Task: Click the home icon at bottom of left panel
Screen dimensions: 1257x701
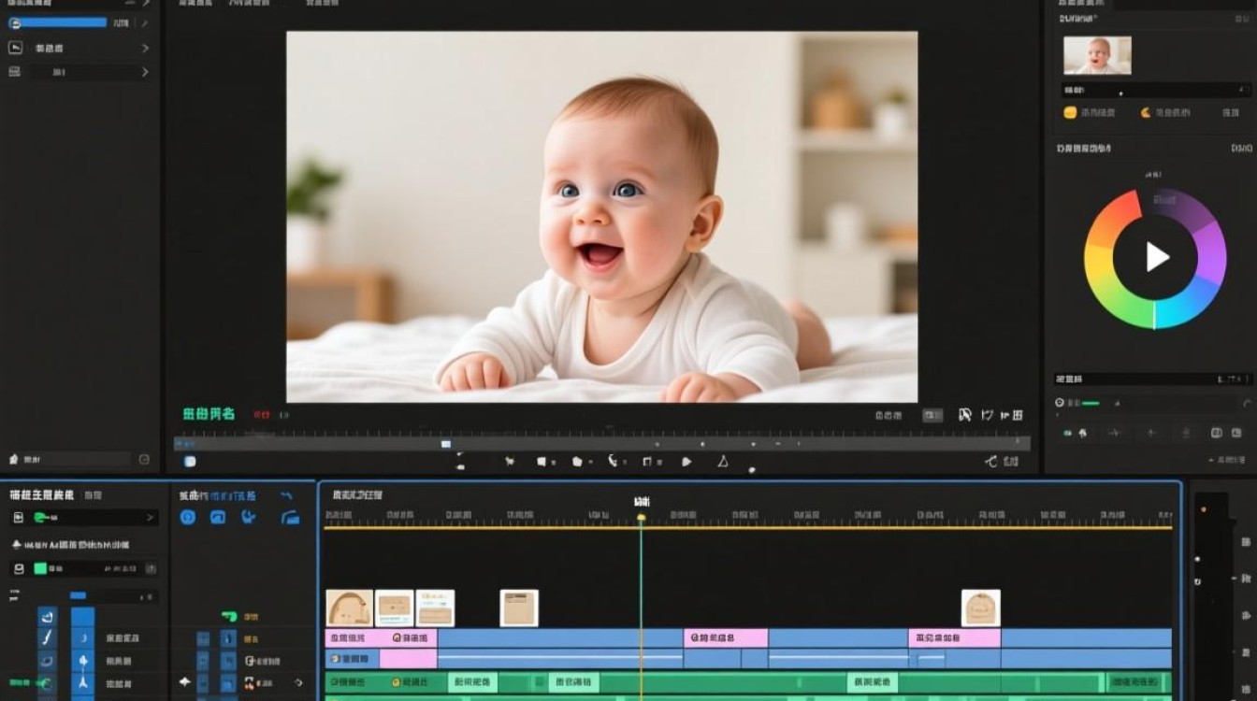Action: [13, 460]
